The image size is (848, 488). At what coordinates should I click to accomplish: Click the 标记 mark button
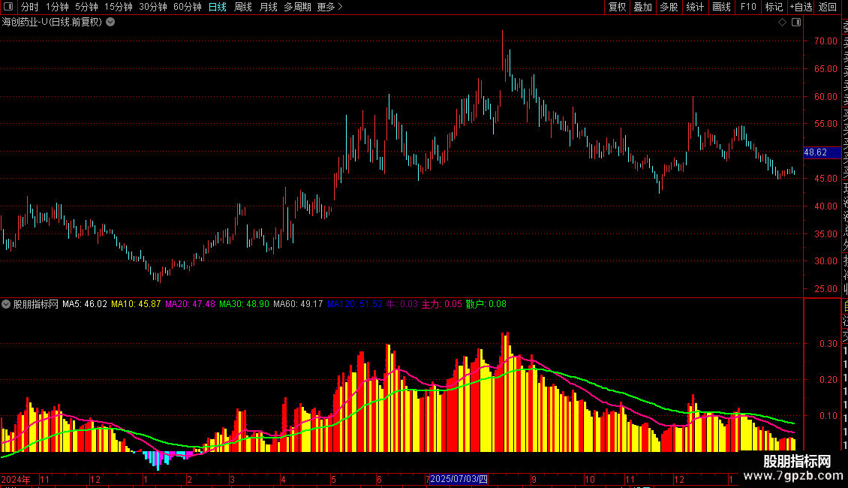pyautogui.click(x=774, y=7)
